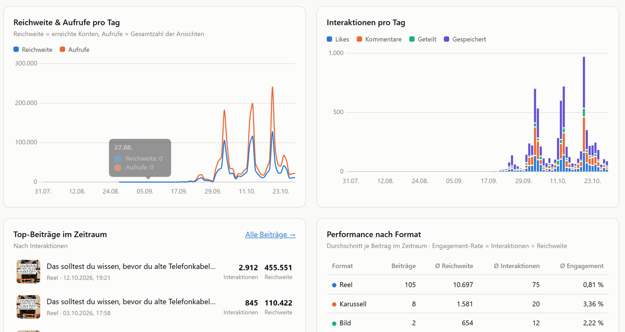Click the 1.000 y-axis label
The height and width of the screenshot is (332, 625).
[336, 53]
